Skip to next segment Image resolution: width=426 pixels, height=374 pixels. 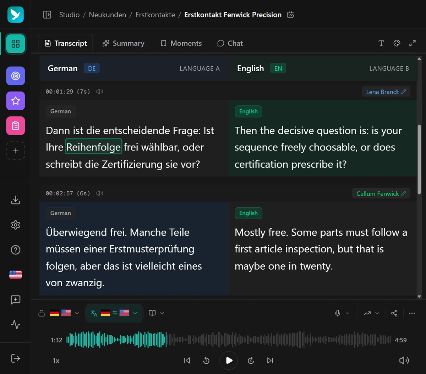coord(270,361)
